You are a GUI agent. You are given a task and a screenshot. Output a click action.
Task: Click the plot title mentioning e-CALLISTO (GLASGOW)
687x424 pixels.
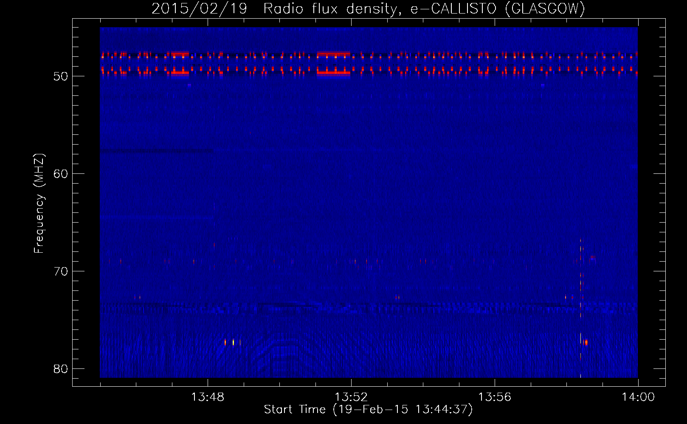(368, 8)
